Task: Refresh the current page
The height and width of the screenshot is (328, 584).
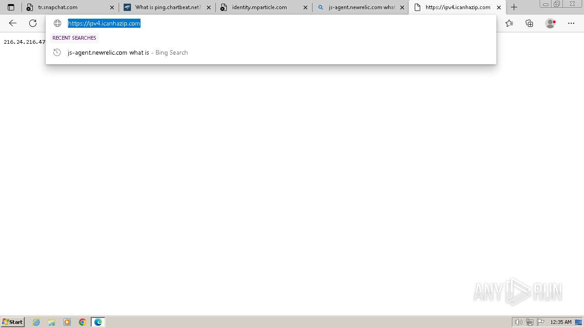Action: click(33, 23)
